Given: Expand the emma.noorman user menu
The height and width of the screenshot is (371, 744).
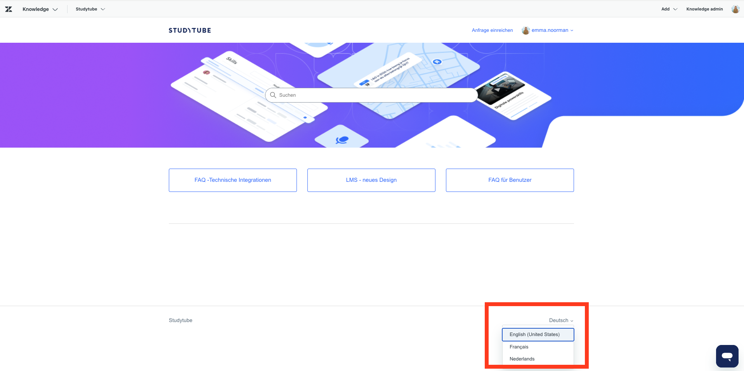Looking at the screenshot, I should (548, 30).
